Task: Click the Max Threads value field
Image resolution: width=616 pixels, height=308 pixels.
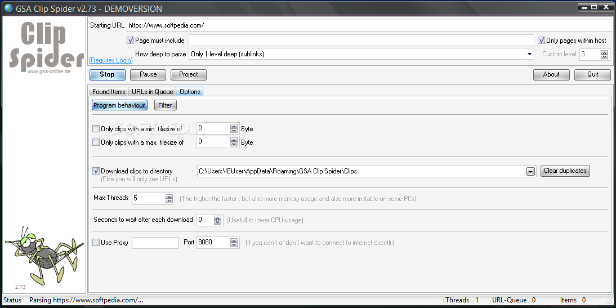Action: click(149, 198)
